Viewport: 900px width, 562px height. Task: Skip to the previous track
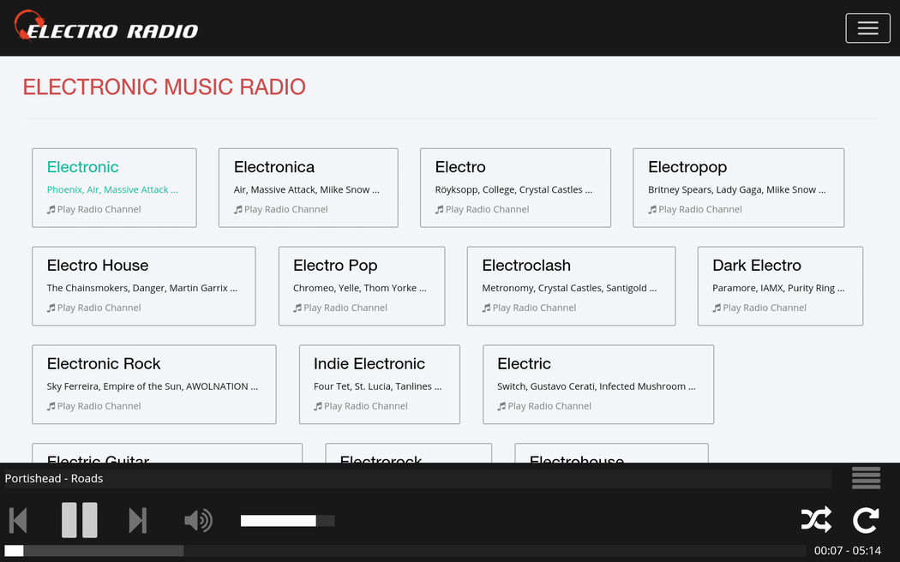click(18, 520)
